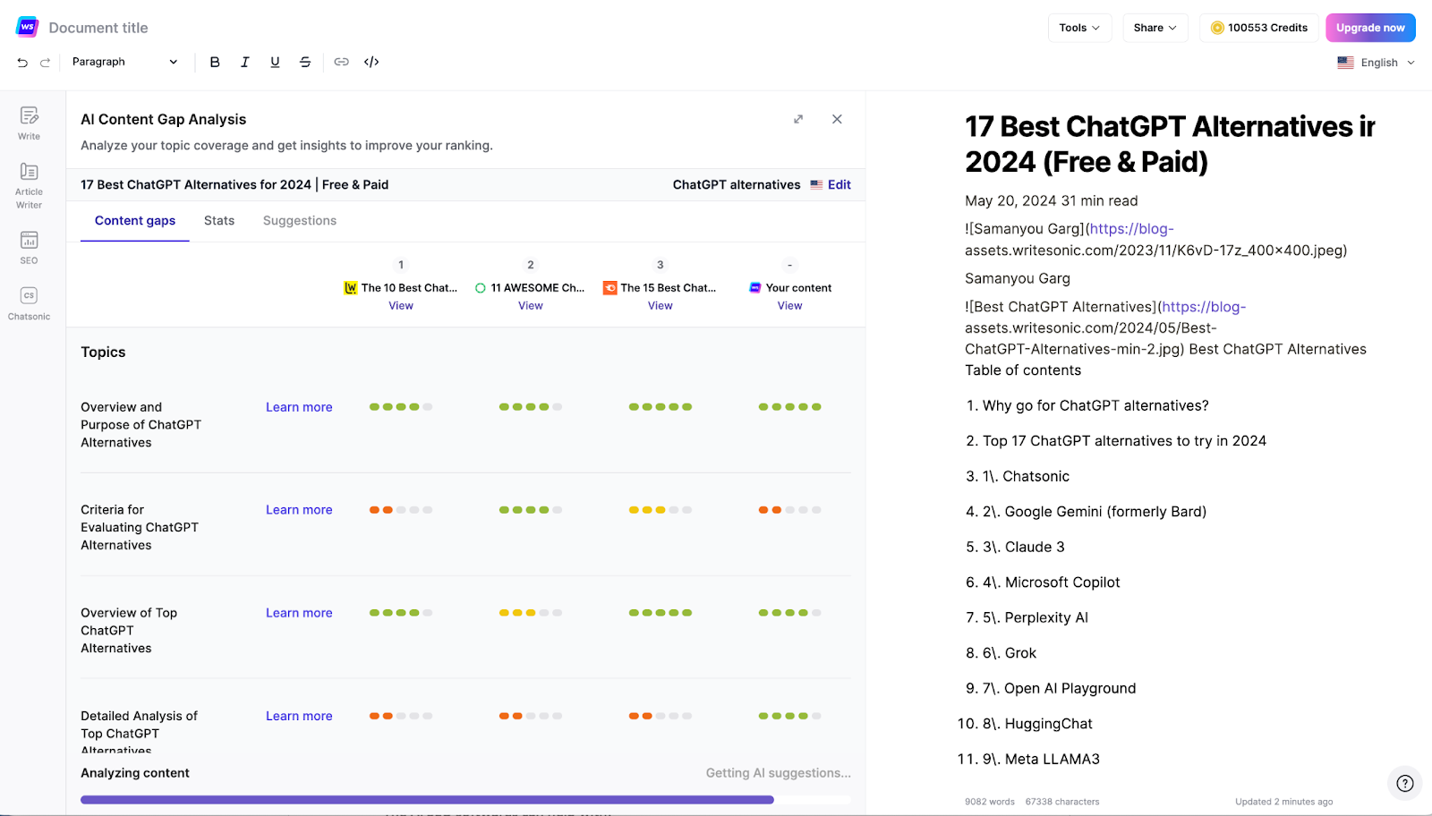The width and height of the screenshot is (1432, 816).
Task: Click the US flag next to Edit
Action: click(816, 184)
